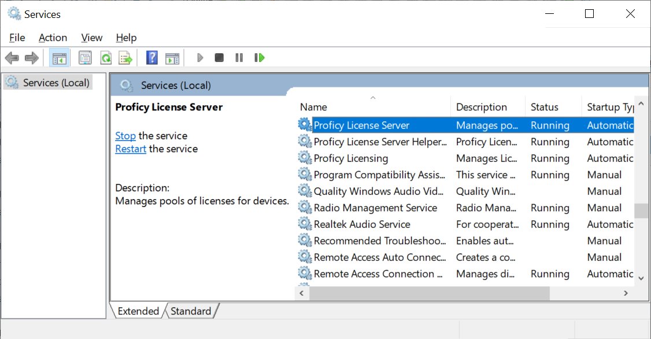651x339 pixels.
Task: Sort by the Startup Type column header
Action: click(608, 107)
